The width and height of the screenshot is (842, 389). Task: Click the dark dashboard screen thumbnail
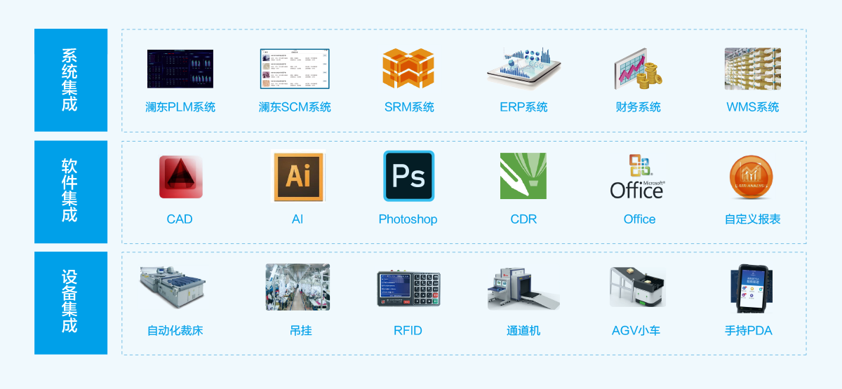[x=180, y=69]
